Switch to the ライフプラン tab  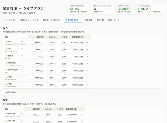pyautogui.click(x=11, y=20)
